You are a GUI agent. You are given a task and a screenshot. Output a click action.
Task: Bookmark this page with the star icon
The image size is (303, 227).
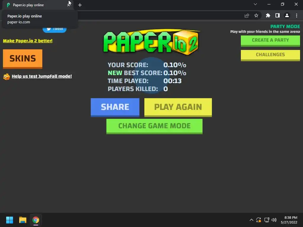tap(256, 15)
